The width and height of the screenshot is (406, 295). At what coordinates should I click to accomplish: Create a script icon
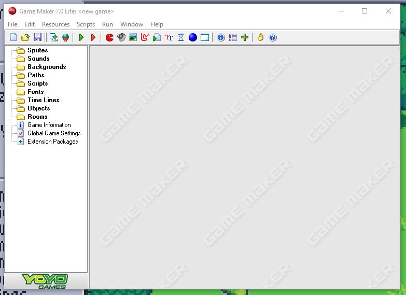click(x=157, y=37)
